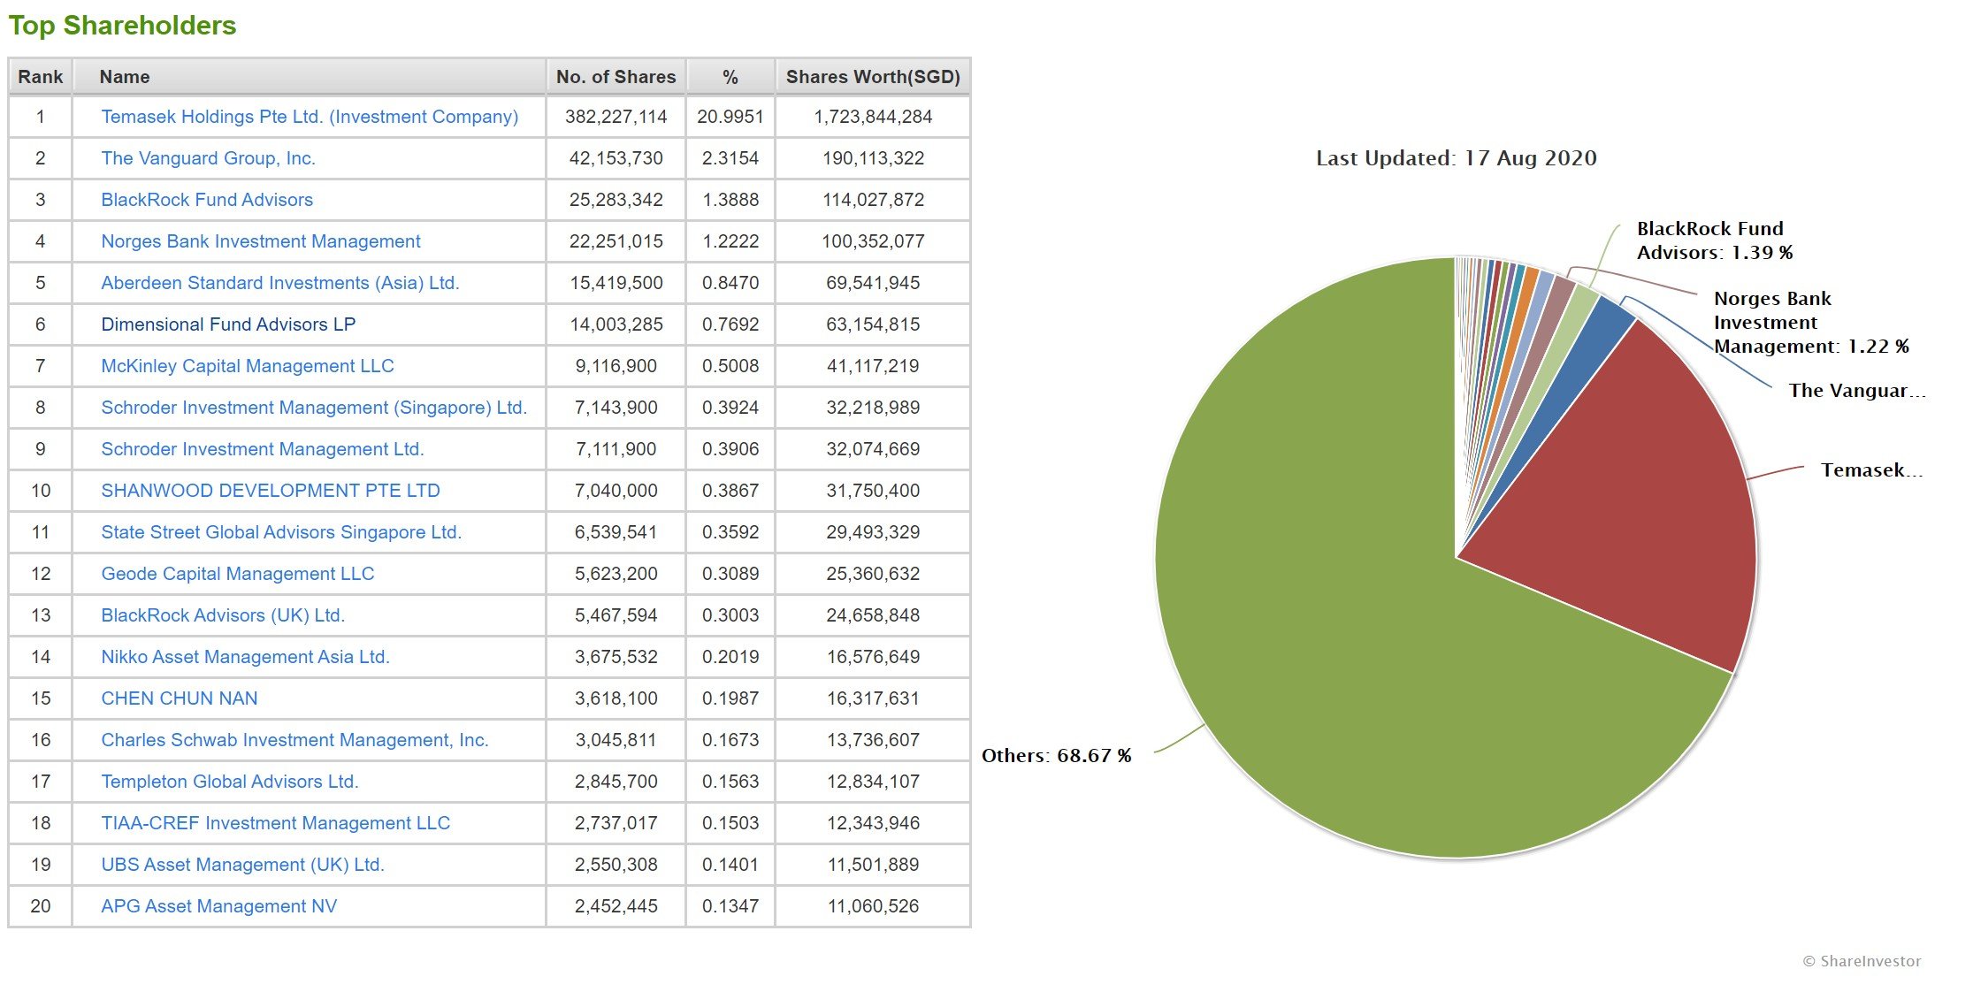The height and width of the screenshot is (992, 1973).
Task: Click 'Last Updated: 17 Aug 2020' text
Action: tap(1457, 158)
